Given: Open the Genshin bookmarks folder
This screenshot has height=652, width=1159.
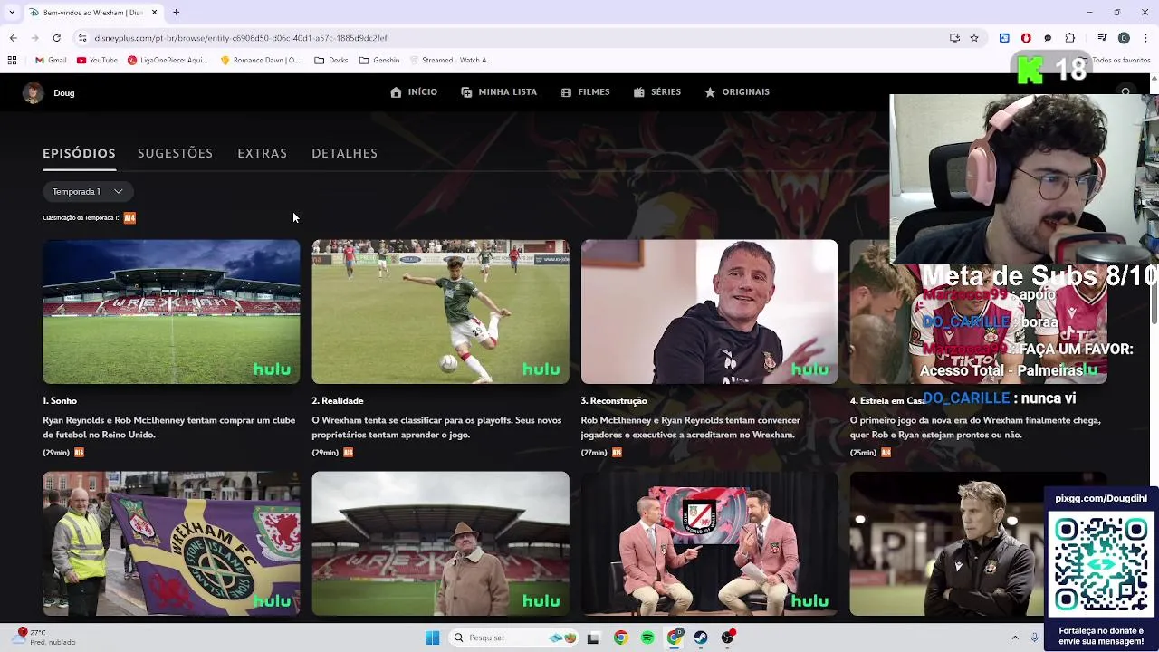Looking at the screenshot, I should 379,61.
